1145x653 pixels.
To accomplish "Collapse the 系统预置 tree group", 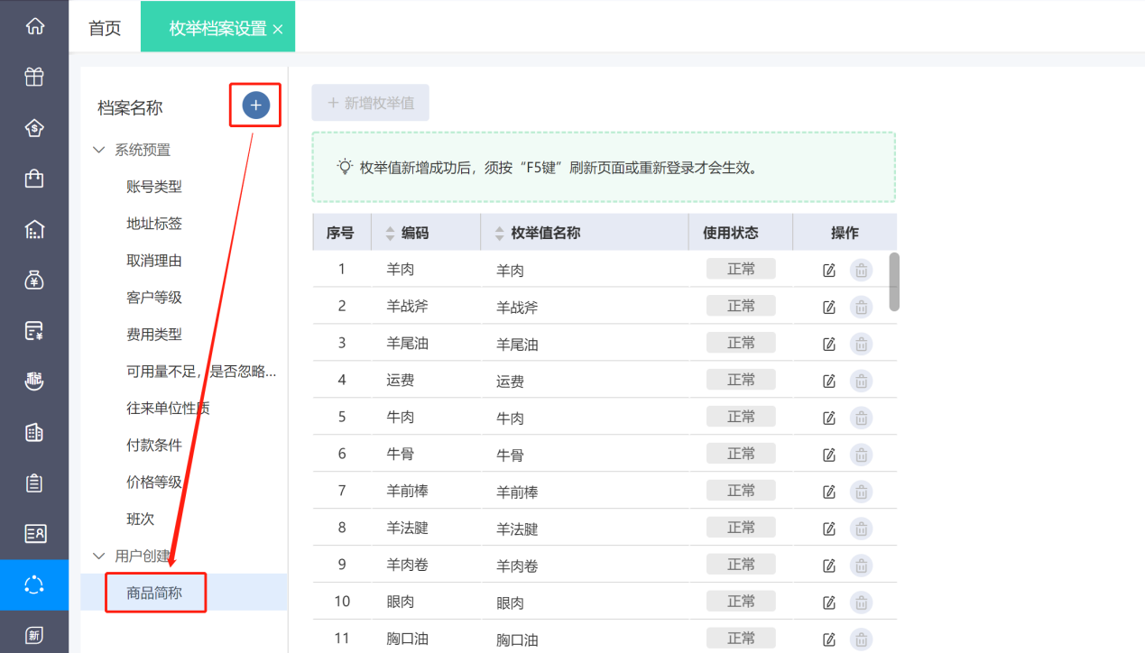I will click(99, 150).
